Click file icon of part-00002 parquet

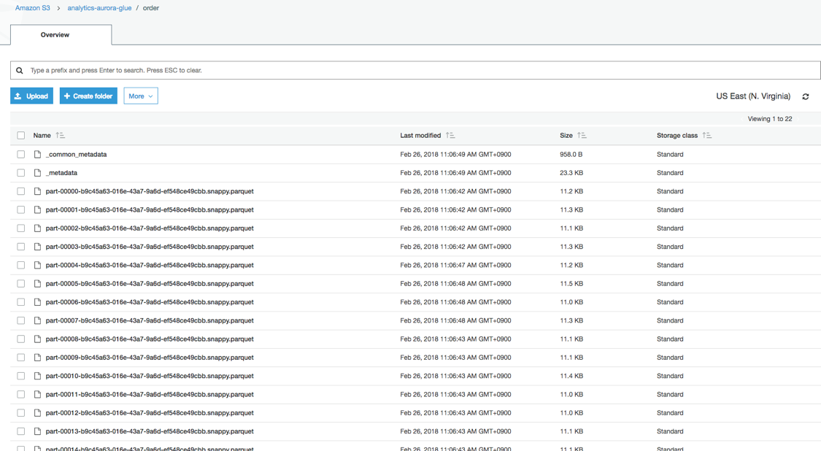coord(37,228)
